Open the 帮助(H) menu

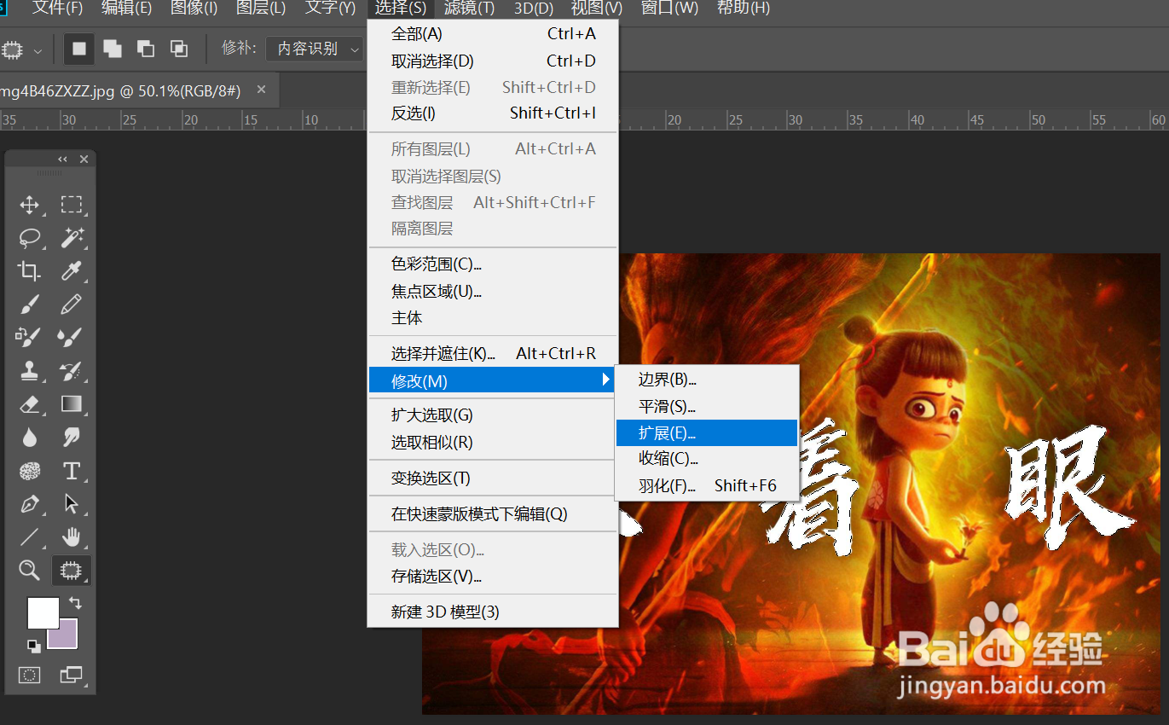click(744, 9)
